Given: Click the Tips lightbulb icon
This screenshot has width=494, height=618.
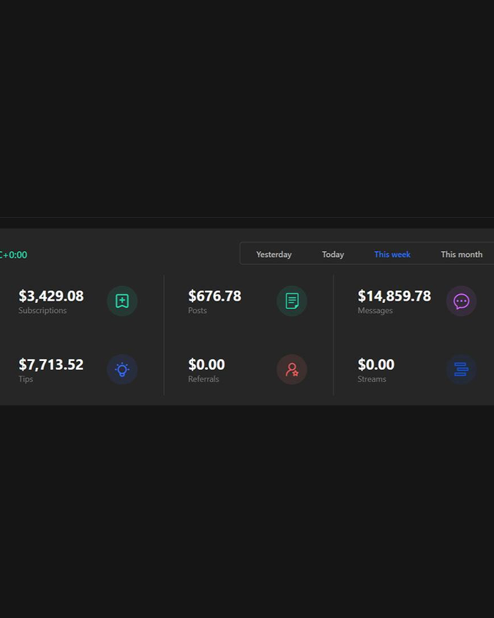Looking at the screenshot, I should coord(122,369).
